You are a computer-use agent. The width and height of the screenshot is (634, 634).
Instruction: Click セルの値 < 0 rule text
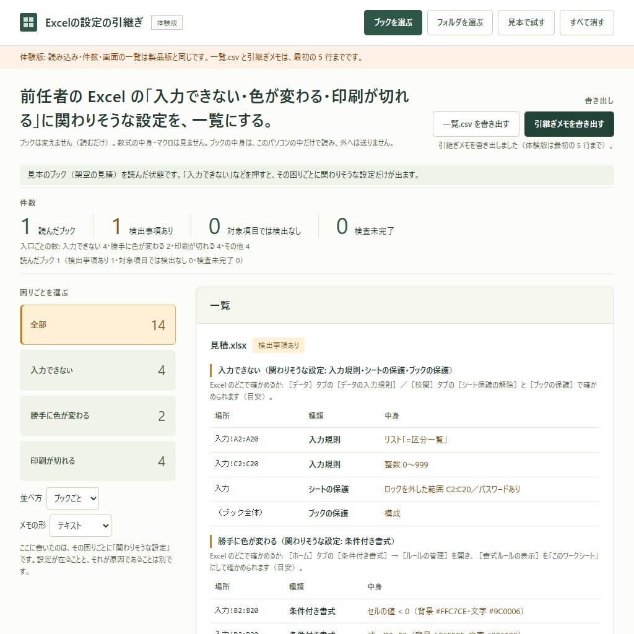[446, 611]
